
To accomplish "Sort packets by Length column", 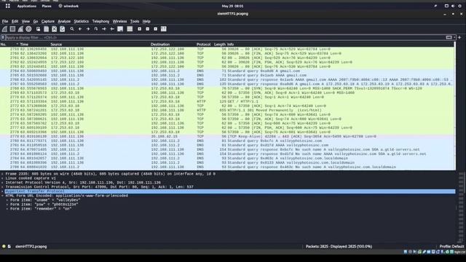I will 220,44.
